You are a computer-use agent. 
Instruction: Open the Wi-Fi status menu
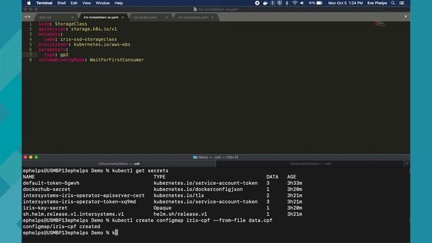click(295, 3)
